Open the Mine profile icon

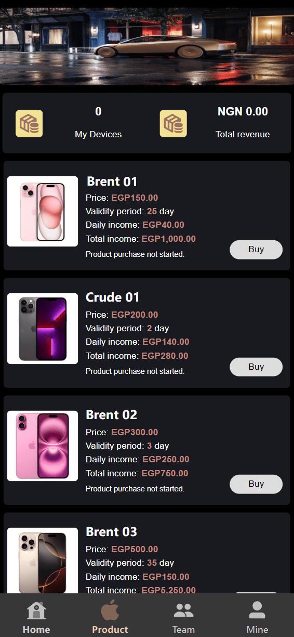tap(257, 610)
